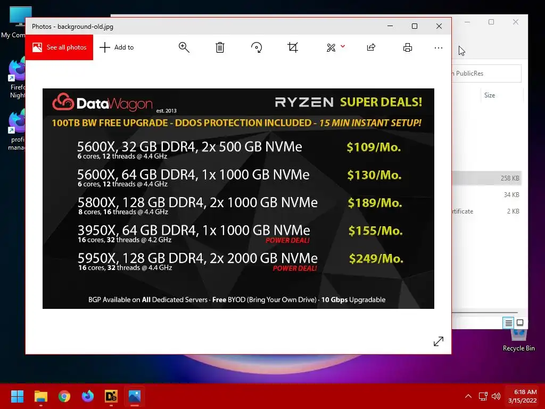Rotate the image
Image resolution: width=545 pixels, height=409 pixels.
click(x=257, y=47)
